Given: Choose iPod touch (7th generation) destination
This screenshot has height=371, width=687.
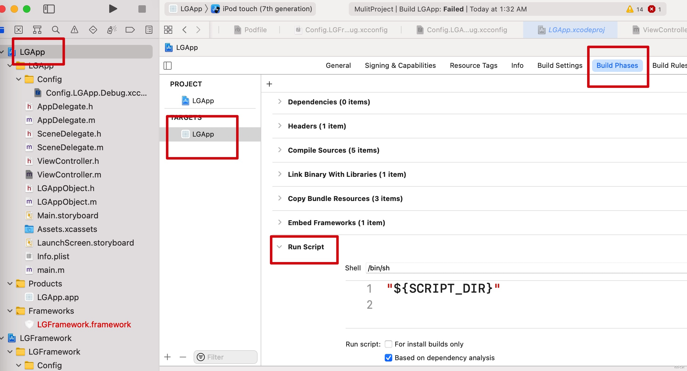Looking at the screenshot, I should 262,9.
